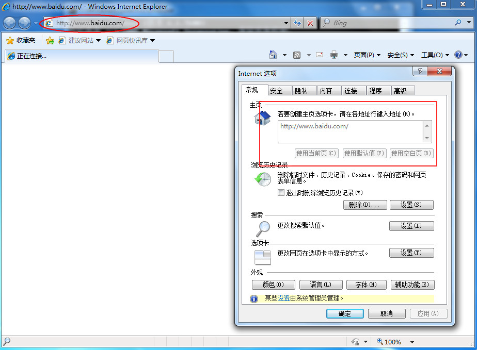Viewport: 477px width, 350px height.
Task: Confirm with the 确定 button
Action: click(x=345, y=313)
